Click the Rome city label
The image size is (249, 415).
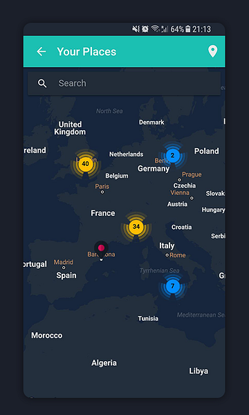click(178, 255)
